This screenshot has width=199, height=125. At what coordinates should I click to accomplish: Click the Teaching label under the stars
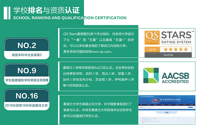[168, 55]
